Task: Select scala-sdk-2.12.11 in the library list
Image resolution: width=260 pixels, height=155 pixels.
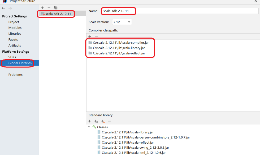Action: 58,14
